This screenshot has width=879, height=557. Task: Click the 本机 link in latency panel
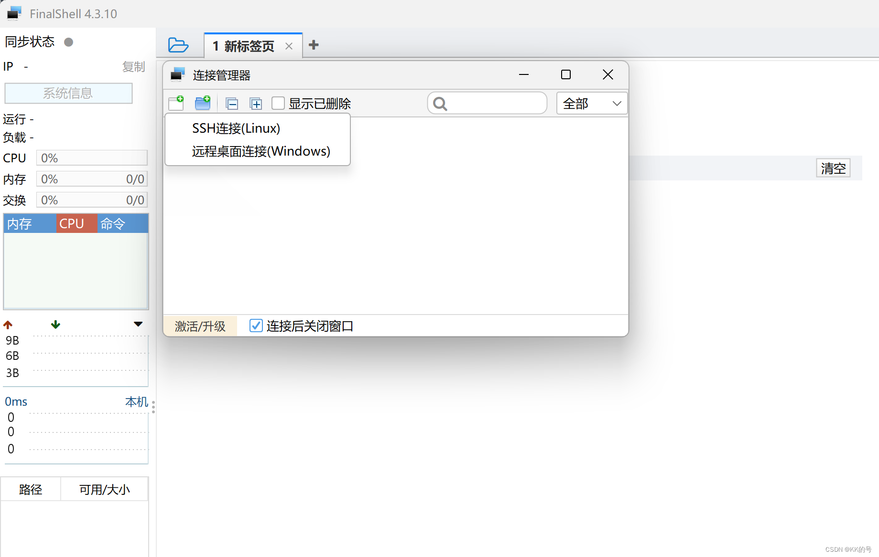136,401
